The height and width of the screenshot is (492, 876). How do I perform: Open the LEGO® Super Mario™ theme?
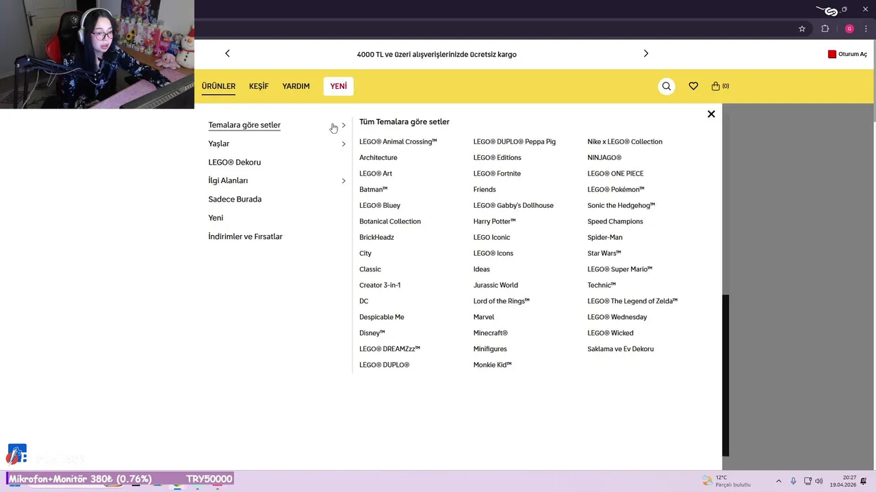coord(620,269)
